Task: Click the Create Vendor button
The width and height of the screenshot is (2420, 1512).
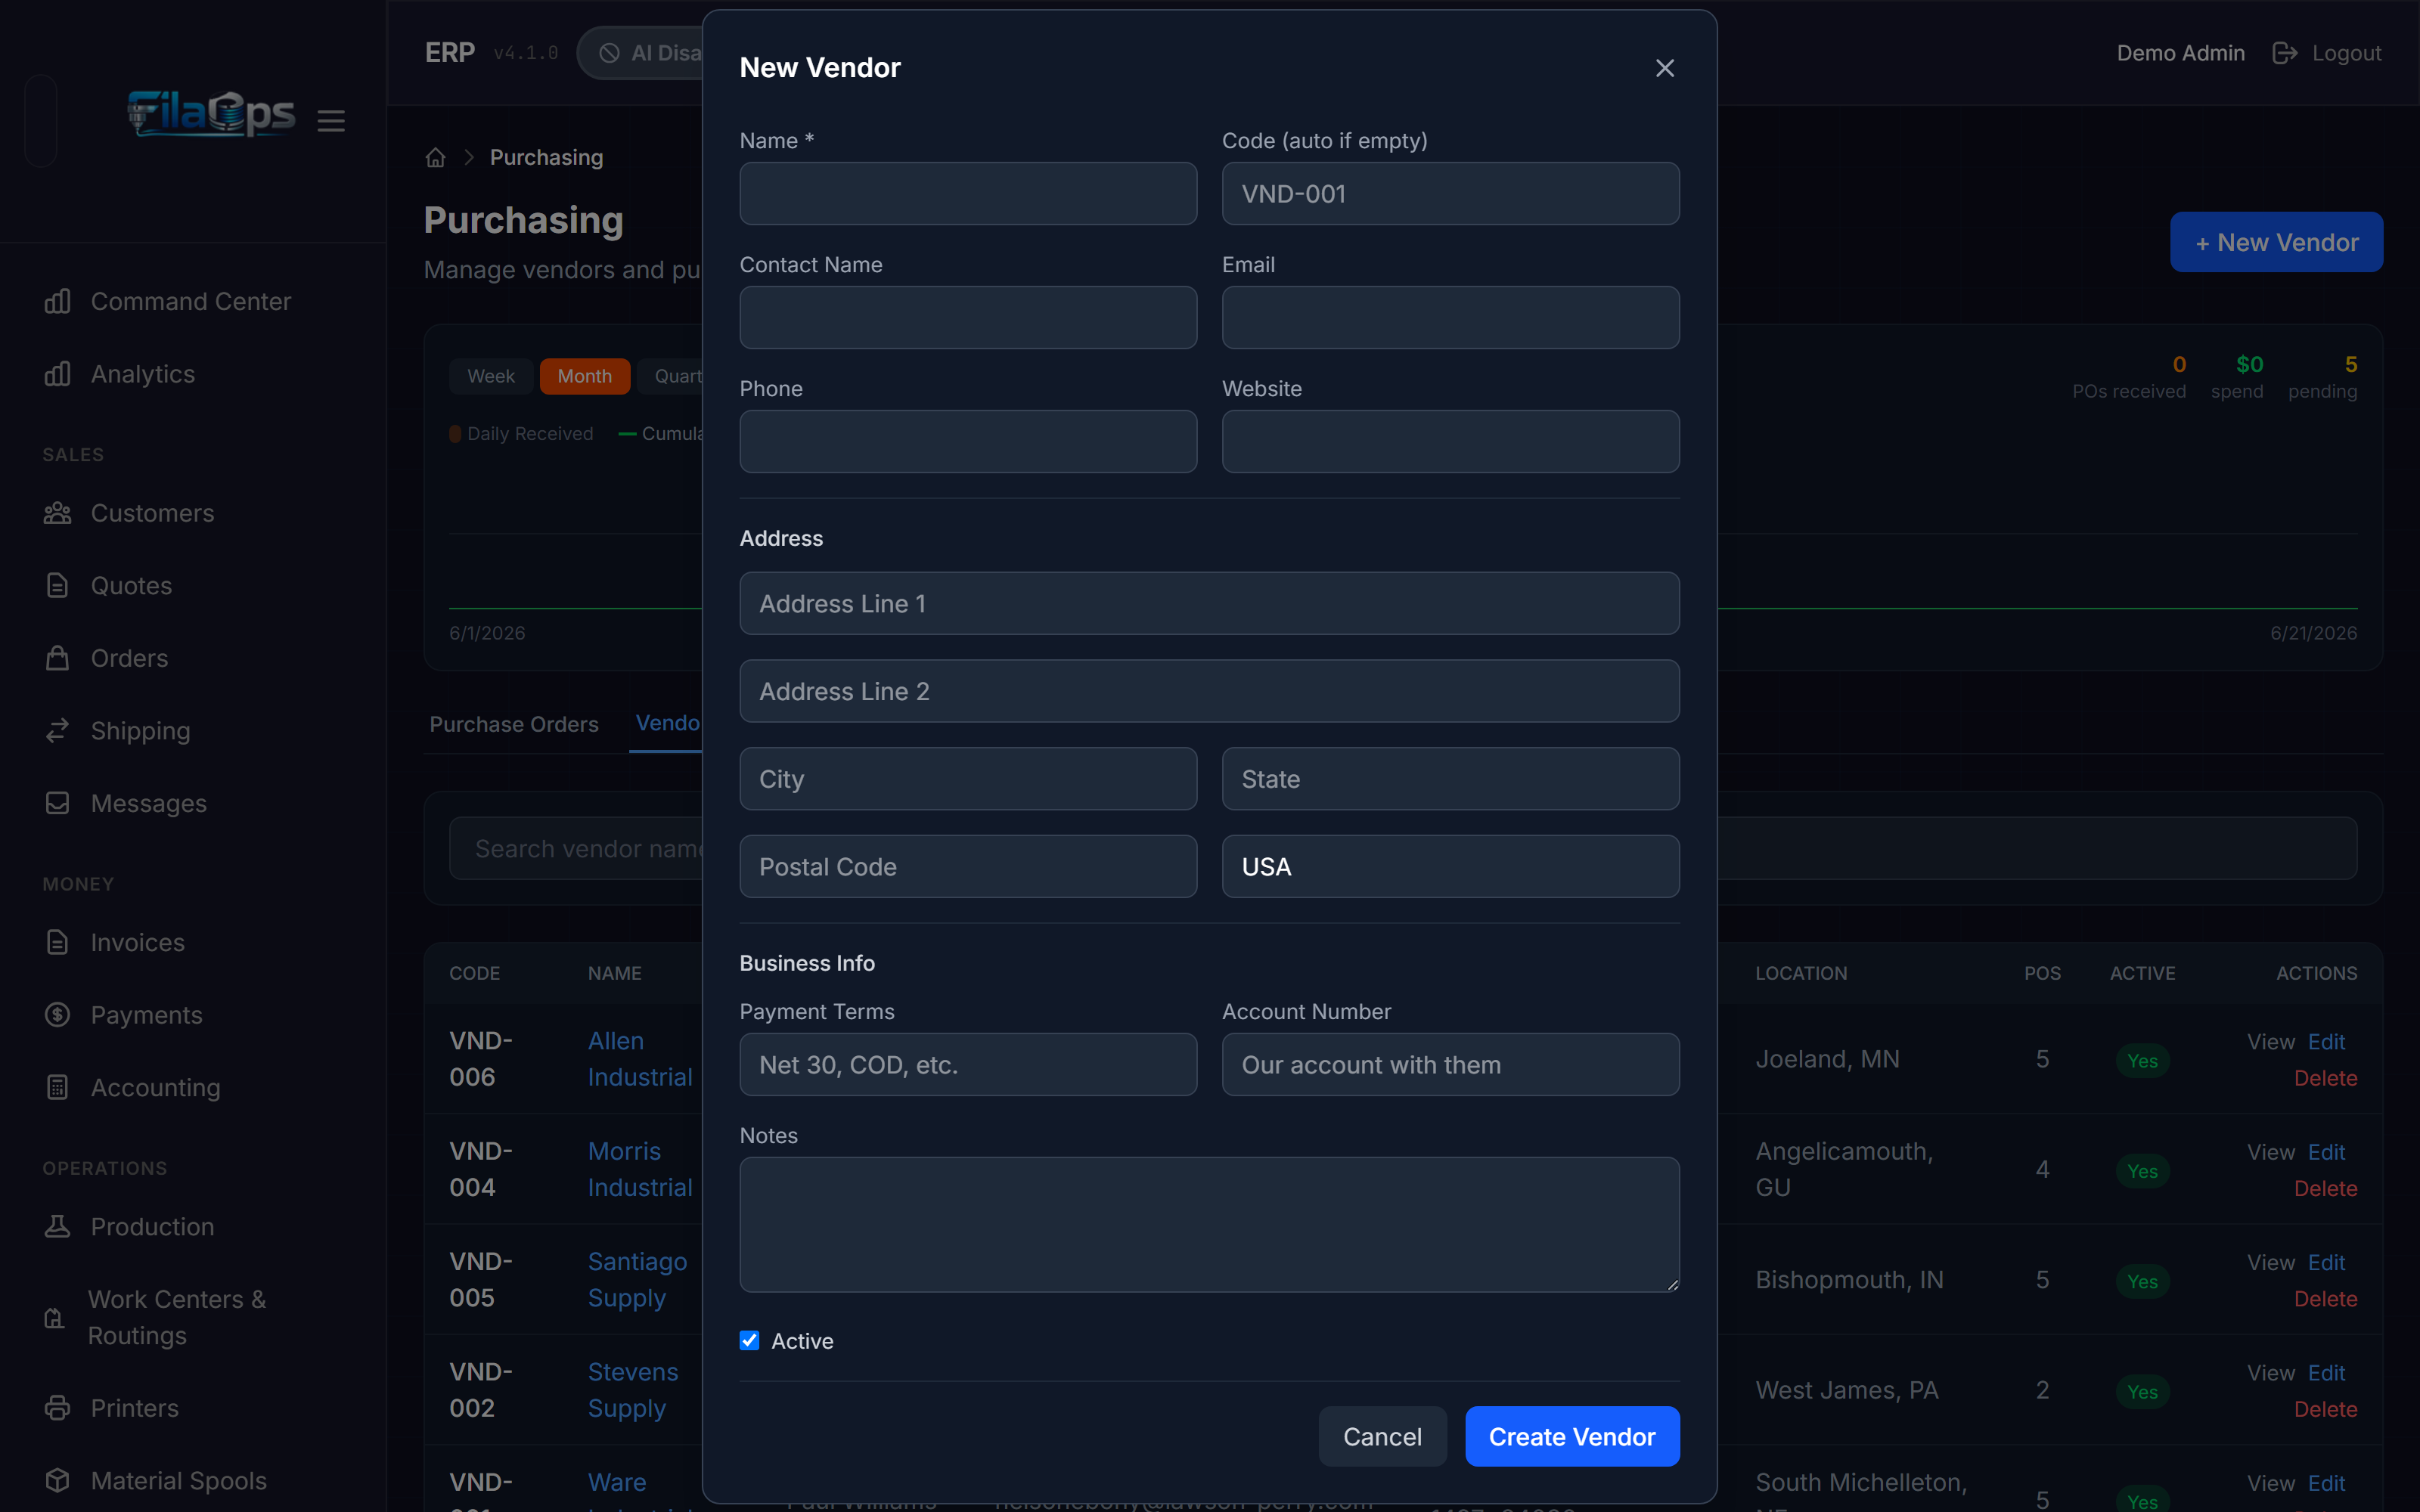Action: pos(1572,1436)
